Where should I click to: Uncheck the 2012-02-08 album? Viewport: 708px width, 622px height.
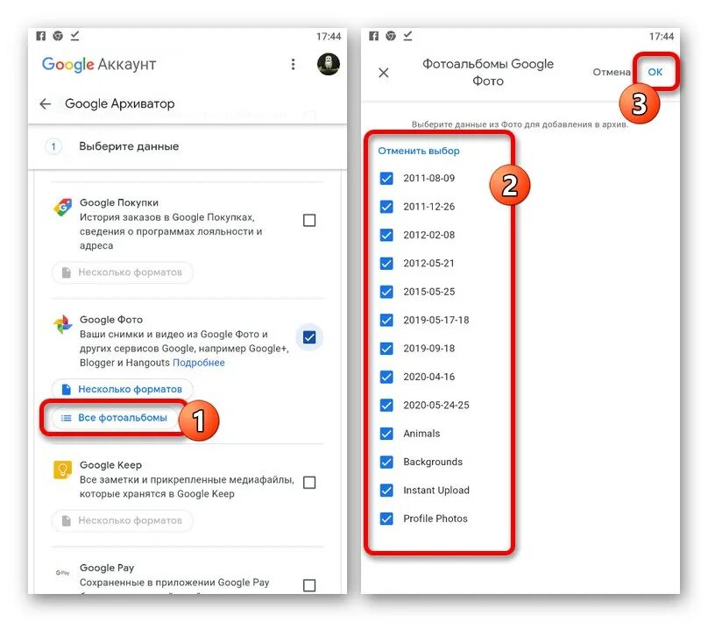[386, 235]
